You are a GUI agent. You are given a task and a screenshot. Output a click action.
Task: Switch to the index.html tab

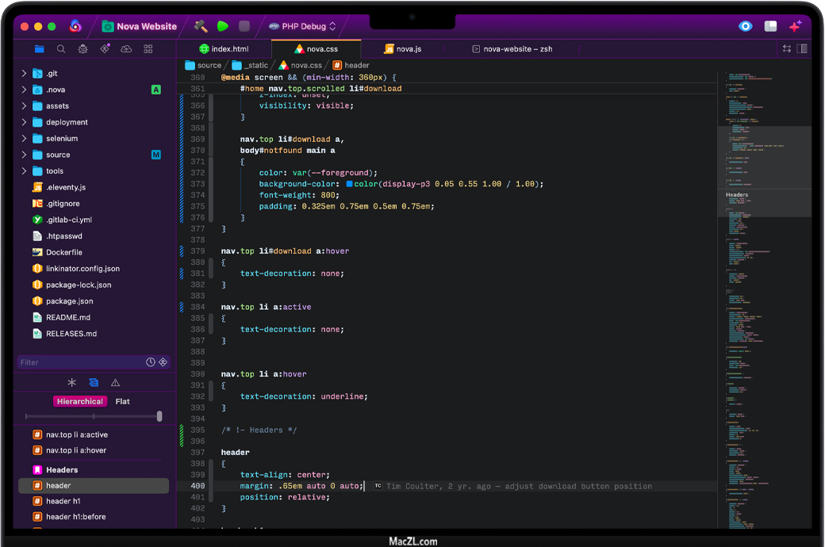pos(223,49)
